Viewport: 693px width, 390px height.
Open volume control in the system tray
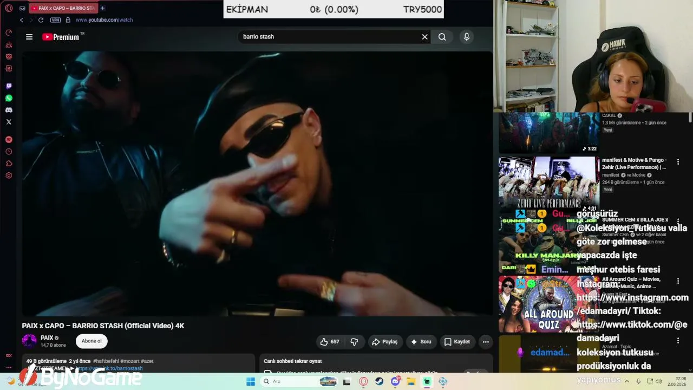click(x=659, y=381)
